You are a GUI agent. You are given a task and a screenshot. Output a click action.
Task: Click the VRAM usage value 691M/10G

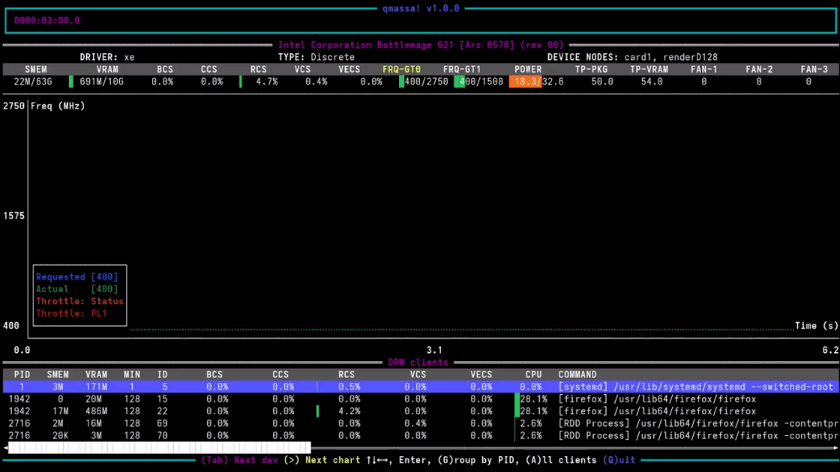pyautogui.click(x=102, y=82)
